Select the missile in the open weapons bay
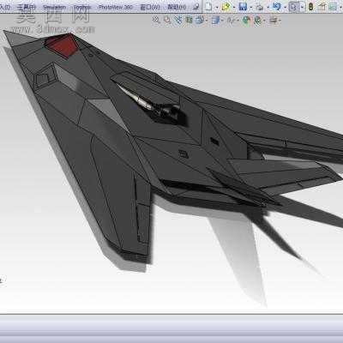 coord(135,98)
